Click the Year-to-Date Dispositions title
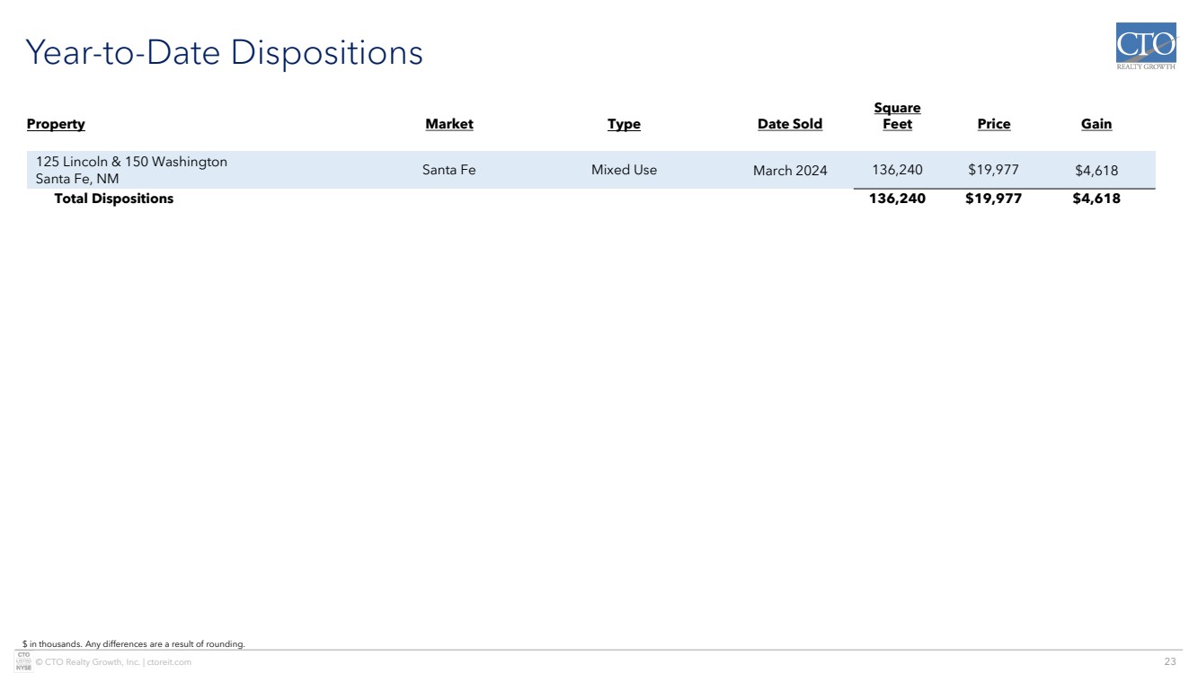This screenshot has height=673, width=1198. coord(225,53)
